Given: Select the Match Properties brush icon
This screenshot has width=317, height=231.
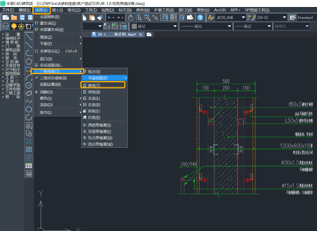Looking at the screenshot, I should click(x=100, y=18).
